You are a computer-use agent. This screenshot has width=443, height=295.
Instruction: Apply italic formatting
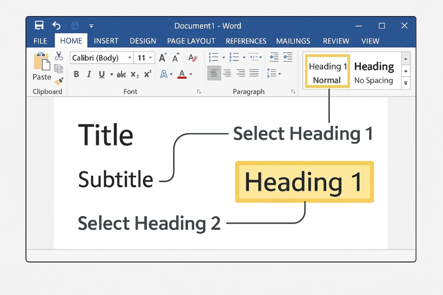coord(89,74)
